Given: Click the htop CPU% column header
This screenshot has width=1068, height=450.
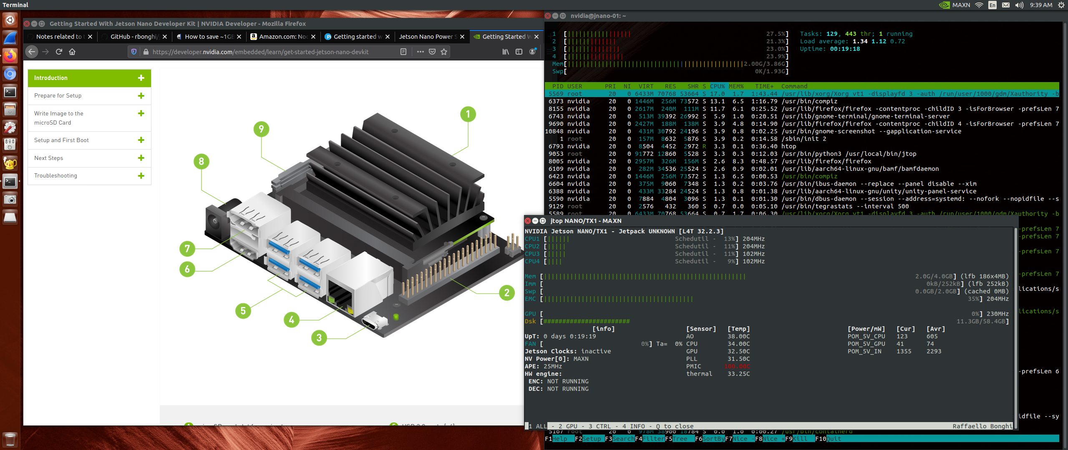Looking at the screenshot, I should 718,86.
